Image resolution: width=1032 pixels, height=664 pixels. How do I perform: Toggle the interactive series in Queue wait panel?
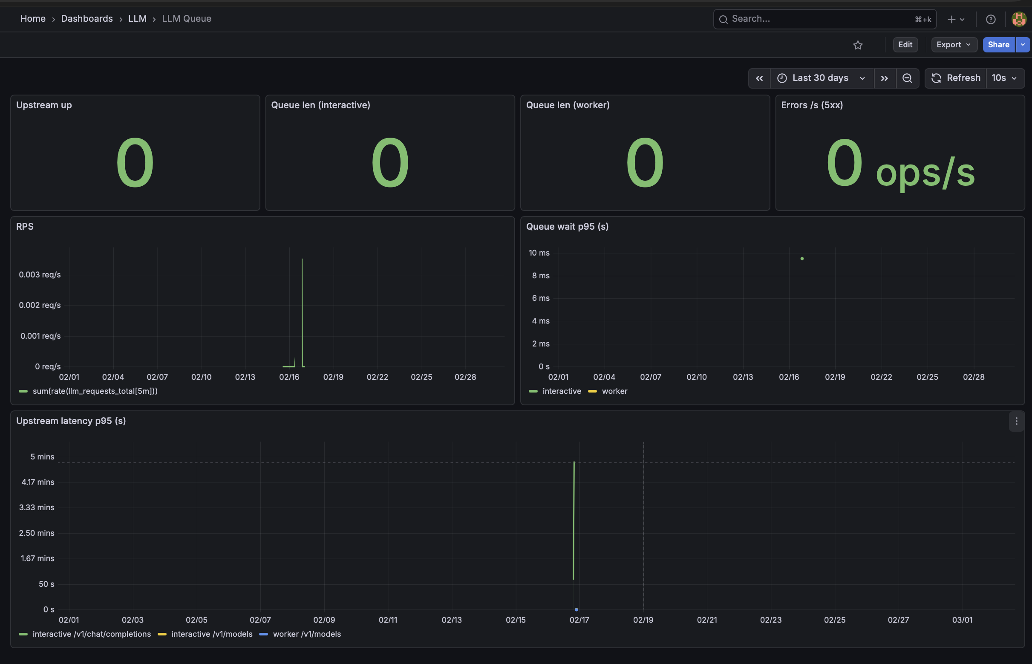tap(562, 391)
